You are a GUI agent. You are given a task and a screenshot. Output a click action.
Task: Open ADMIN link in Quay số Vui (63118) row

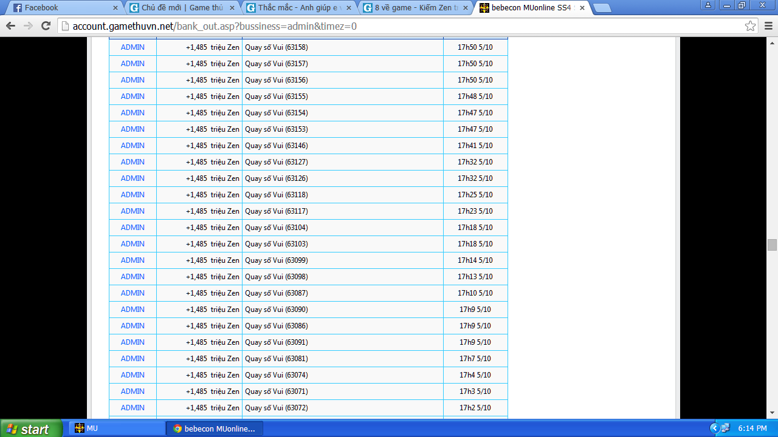click(x=133, y=195)
